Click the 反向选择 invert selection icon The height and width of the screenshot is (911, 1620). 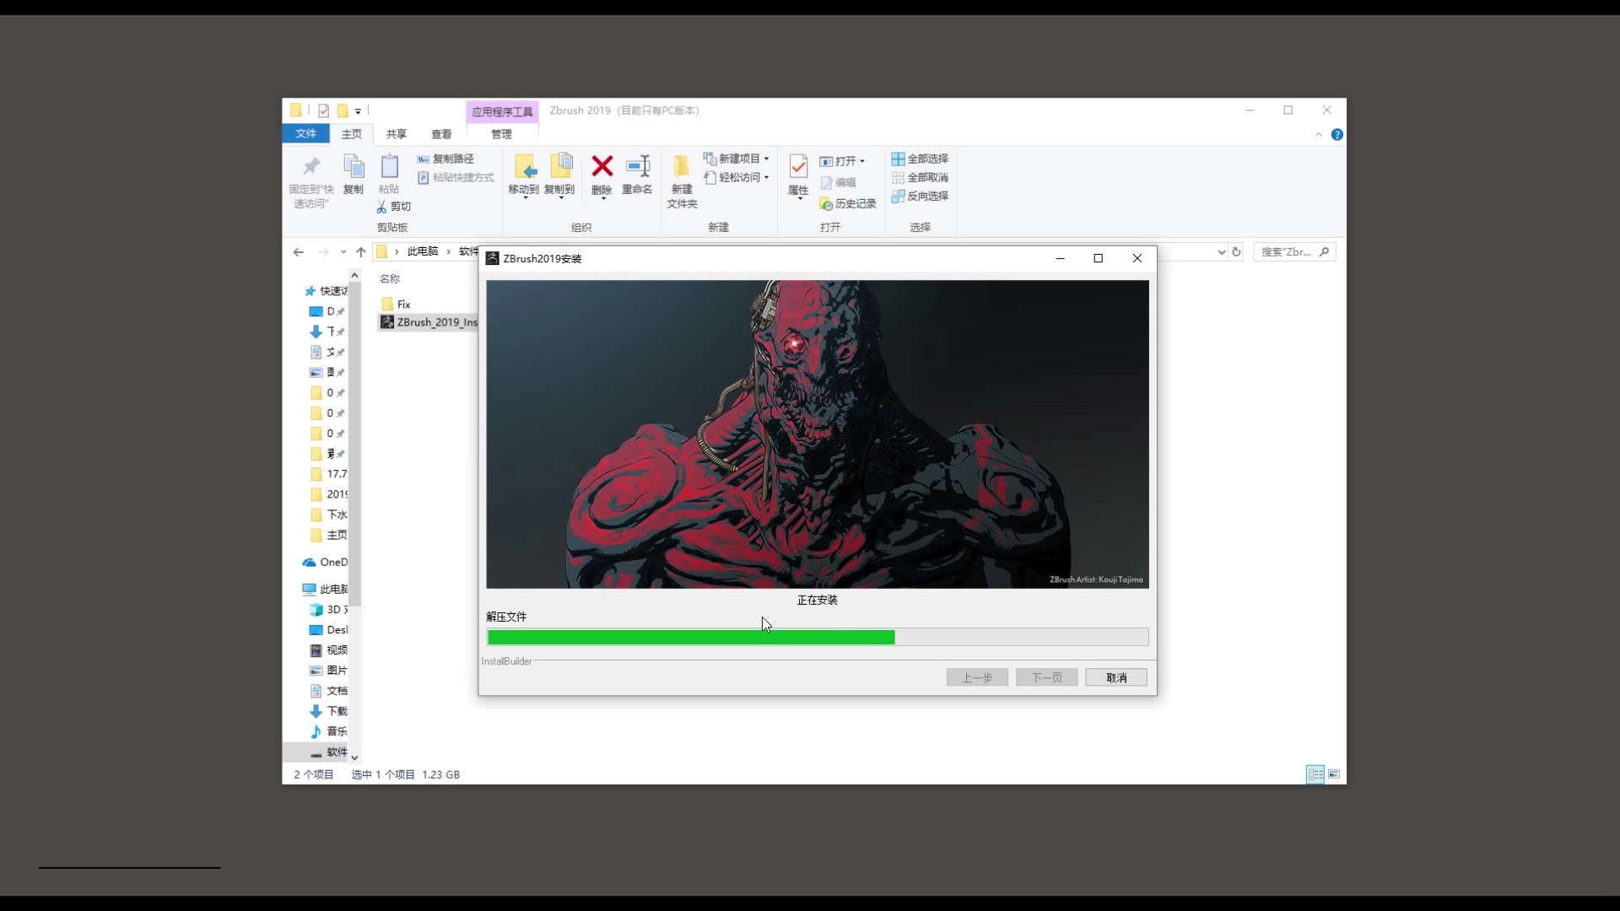point(921,196)
